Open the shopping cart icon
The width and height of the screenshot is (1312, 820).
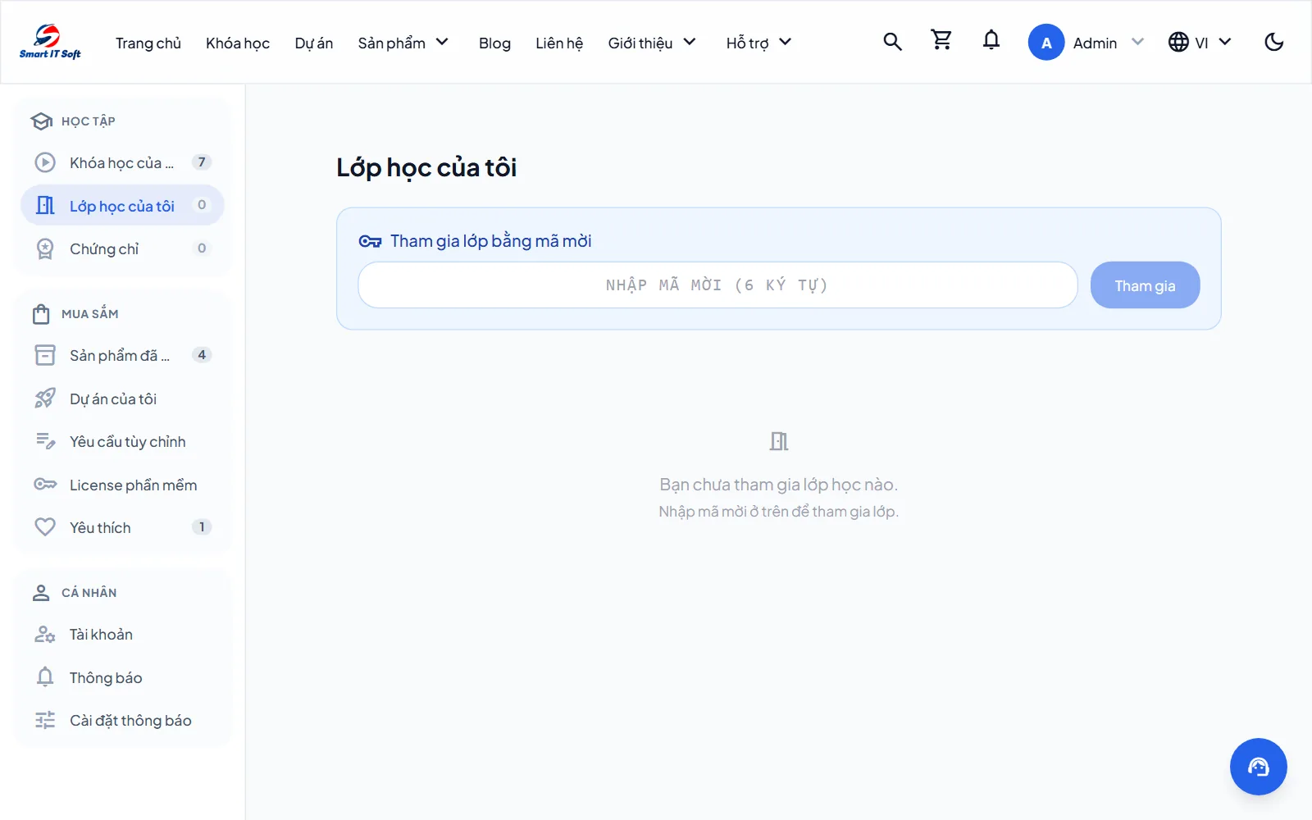[x=941, y=39]
